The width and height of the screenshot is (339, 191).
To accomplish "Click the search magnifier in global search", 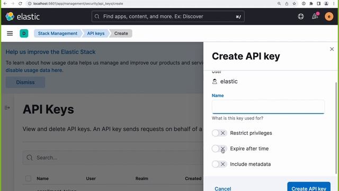I will click(97, 16).
